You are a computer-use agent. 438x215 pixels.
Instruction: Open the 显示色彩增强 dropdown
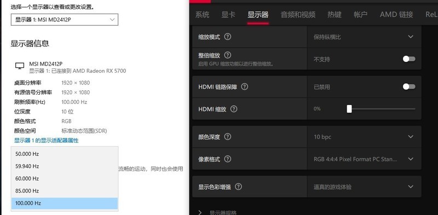pyautogui.click(x=364, y=187)
